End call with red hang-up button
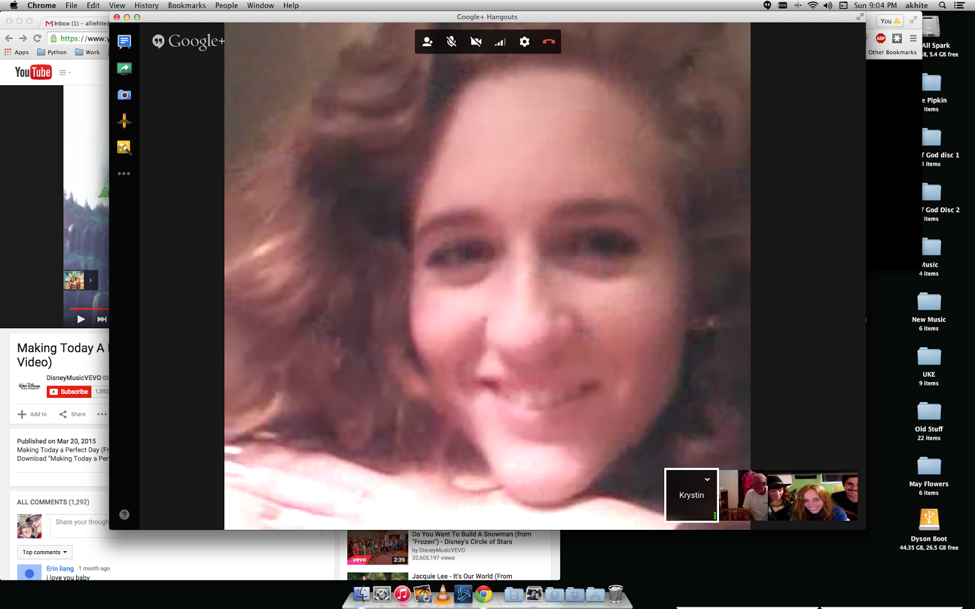The width and height of the screenshot is (975, 609). point(549,42)
